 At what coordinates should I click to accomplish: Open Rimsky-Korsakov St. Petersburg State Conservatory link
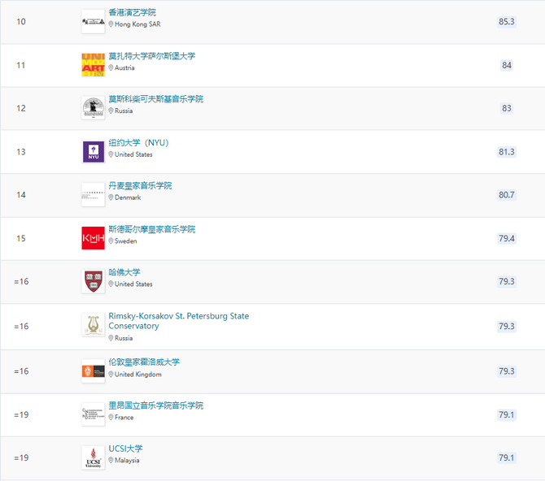179,321
